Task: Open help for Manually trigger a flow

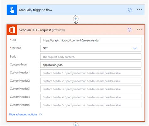Action: point(130,10)
